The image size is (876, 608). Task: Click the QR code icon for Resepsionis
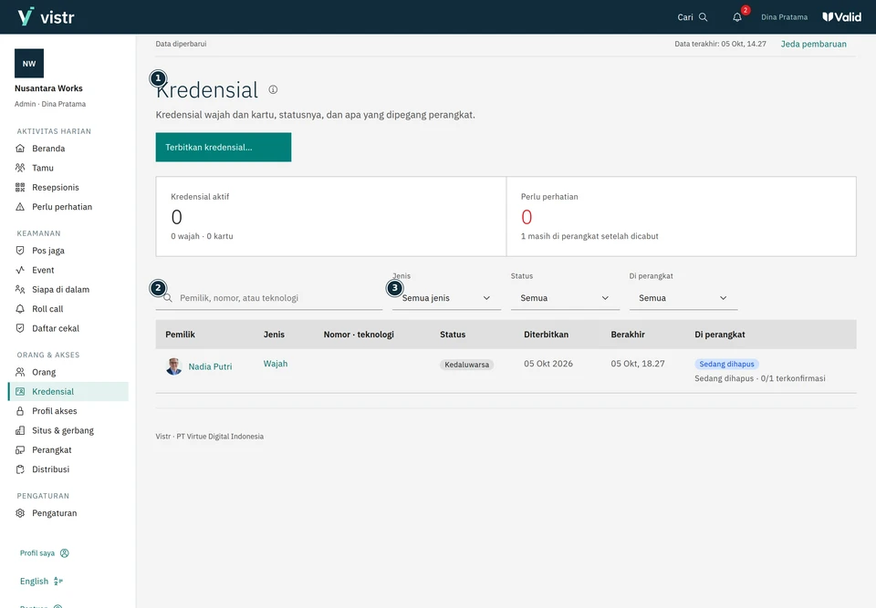click(20, 187)
